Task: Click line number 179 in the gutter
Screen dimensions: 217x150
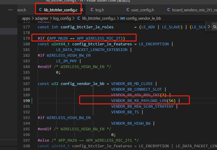Action: tap(26, 38)
